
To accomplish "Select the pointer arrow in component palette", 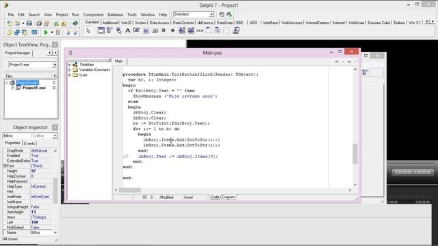I will (88, 31).
